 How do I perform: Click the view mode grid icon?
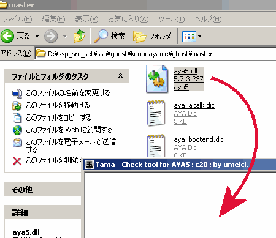click(189, 37)
